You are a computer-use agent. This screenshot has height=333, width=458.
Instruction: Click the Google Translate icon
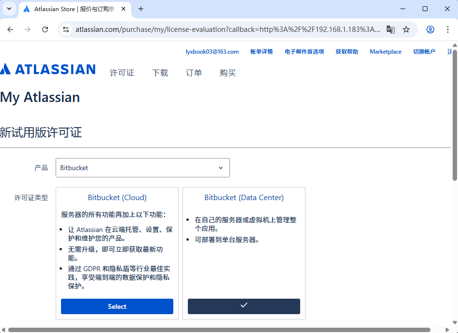pyautogui.click(x=391, y=29)
